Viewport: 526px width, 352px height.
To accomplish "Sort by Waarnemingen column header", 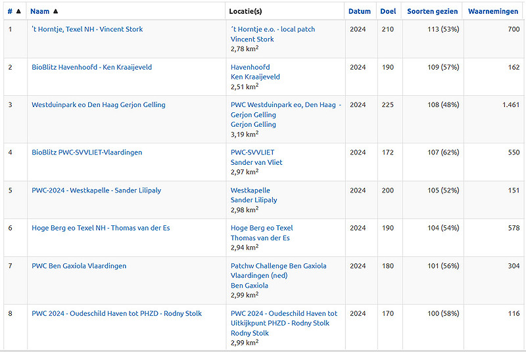I will pos(493,11).
